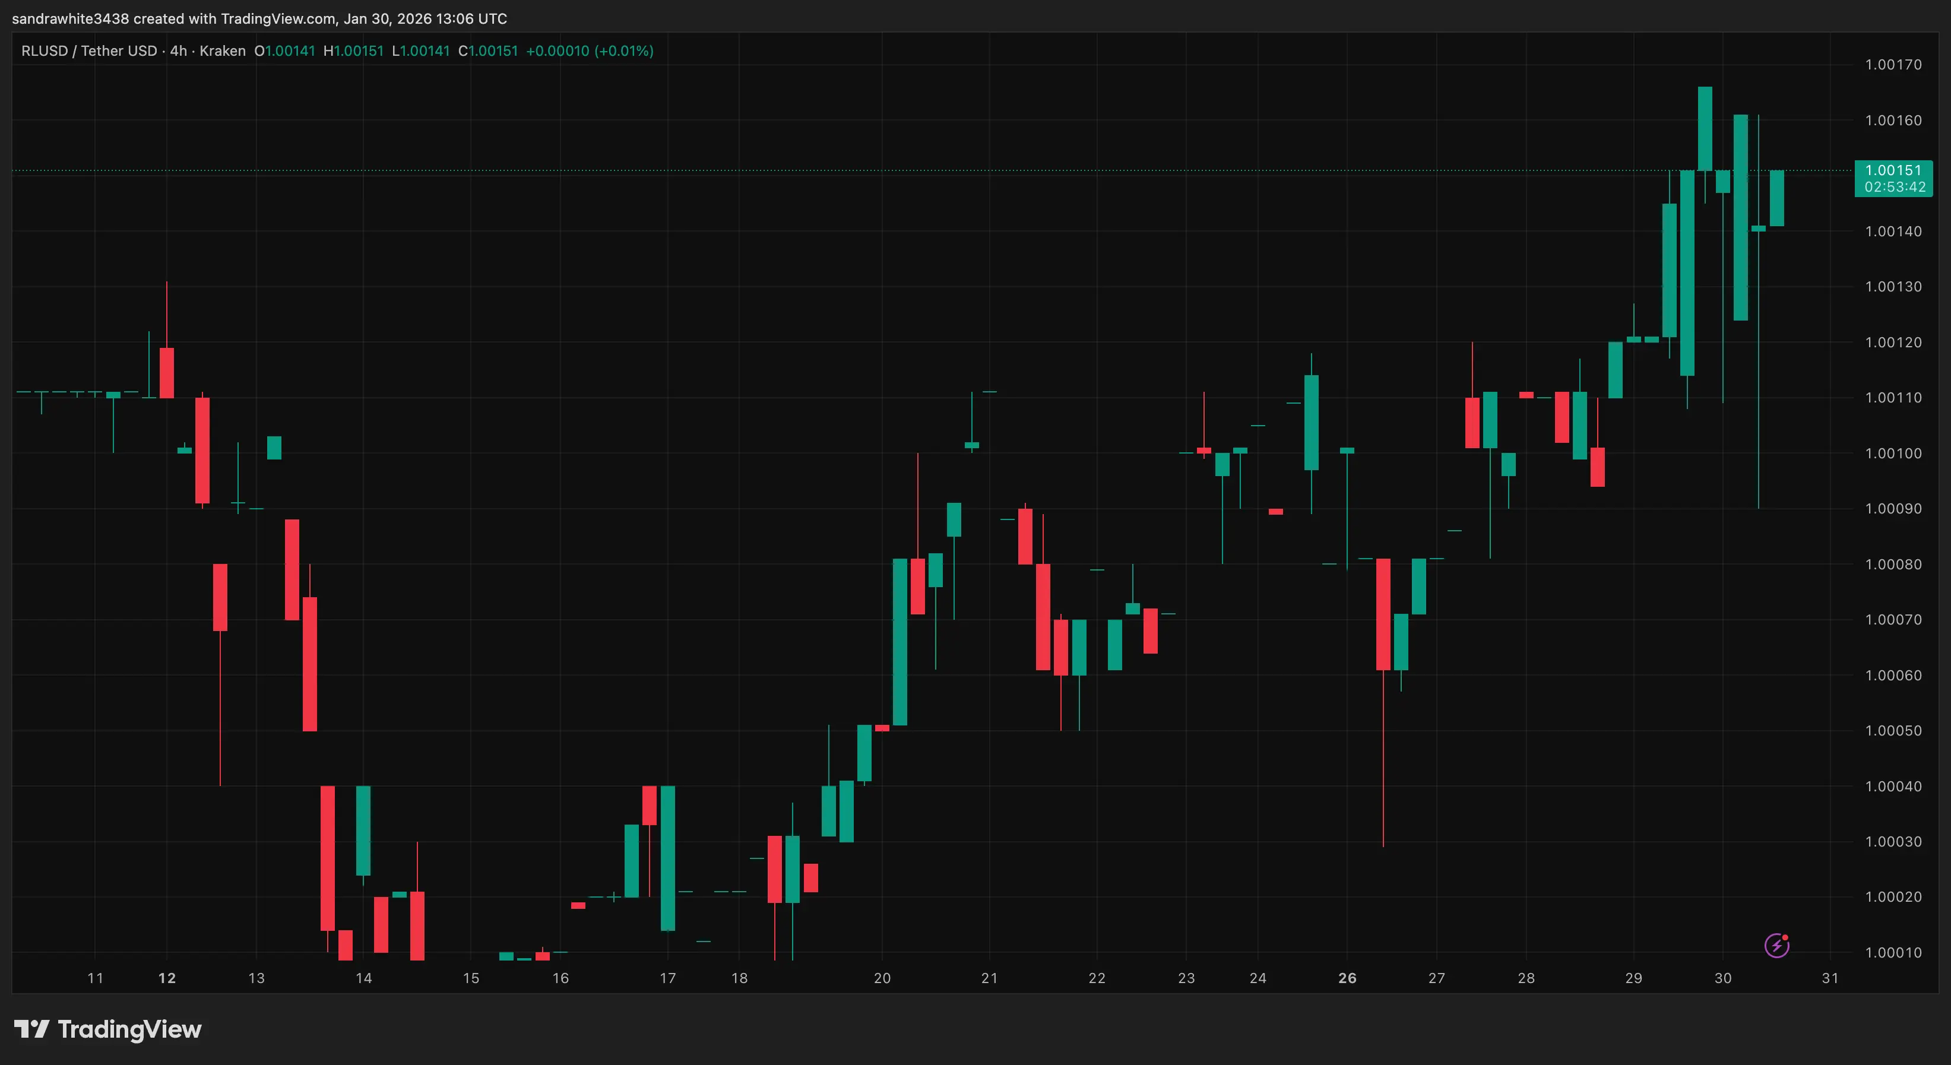Click the change value +0.00010 (+0.01%)
The height and width of the screenshot is (1065, 1951).
point(589,50)
